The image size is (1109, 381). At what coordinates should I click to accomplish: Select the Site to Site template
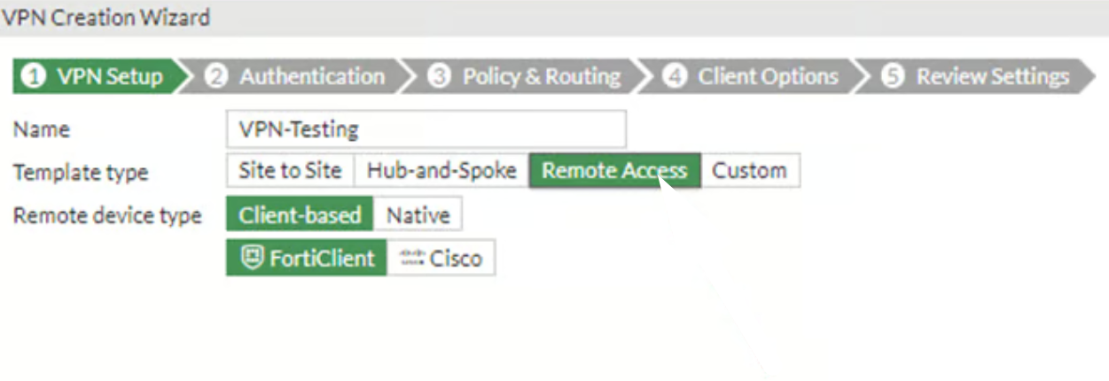coord(290,171)
